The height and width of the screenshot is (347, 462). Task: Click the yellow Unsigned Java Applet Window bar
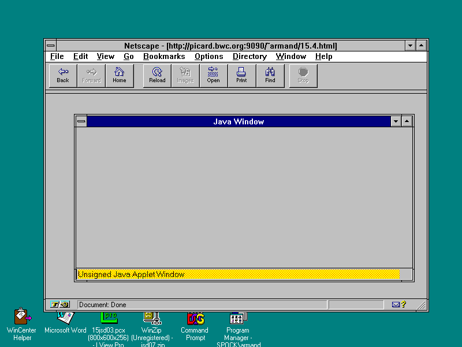coord(238,274)
